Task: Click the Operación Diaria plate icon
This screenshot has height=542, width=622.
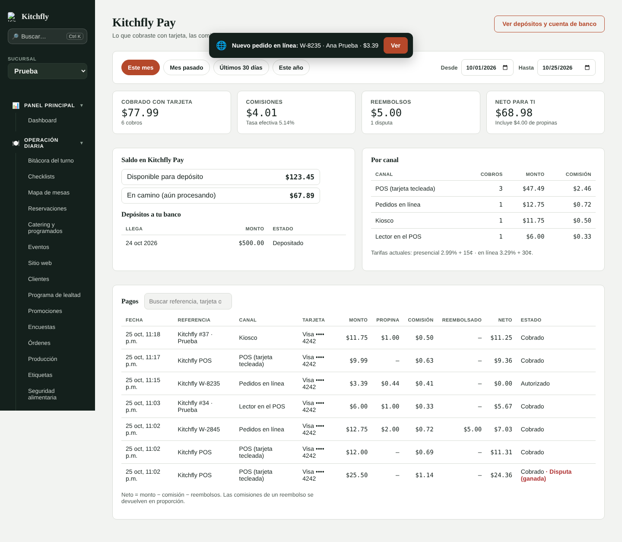Action: 16,143
